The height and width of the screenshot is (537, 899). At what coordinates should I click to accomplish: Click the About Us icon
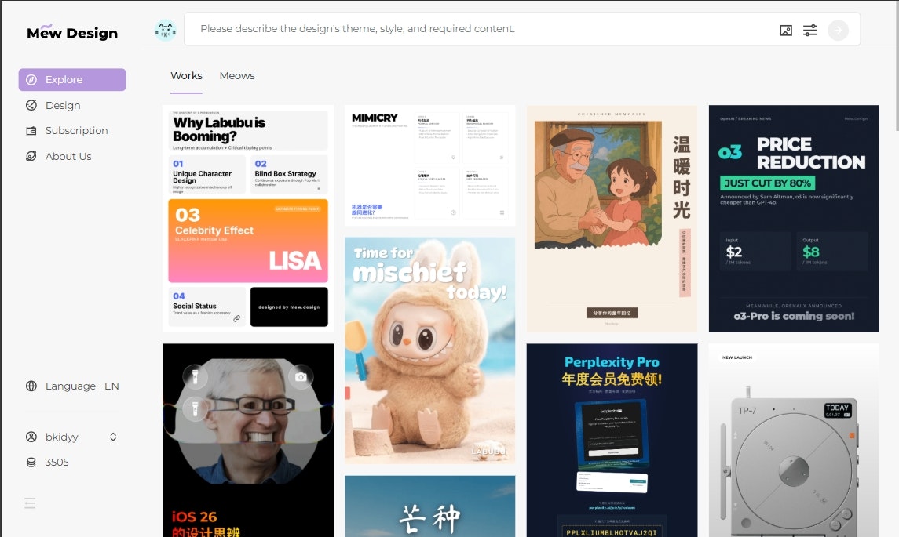pos(31,156)
